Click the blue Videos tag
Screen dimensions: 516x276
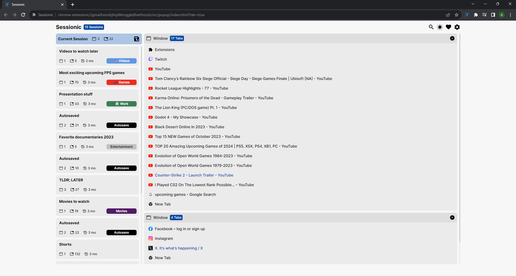coord(122,61)
